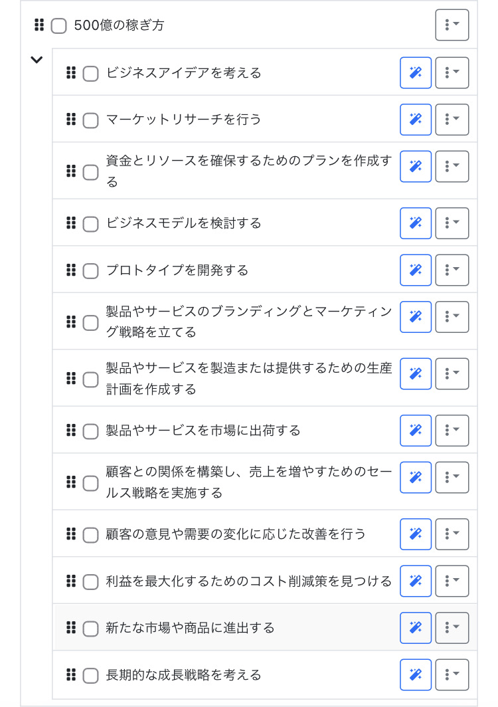The image size is (498, 707).
Task: Click drag handle for 顧客の意見や需要の変化に応じた改善を行う
Action: (x=71, y=534)
